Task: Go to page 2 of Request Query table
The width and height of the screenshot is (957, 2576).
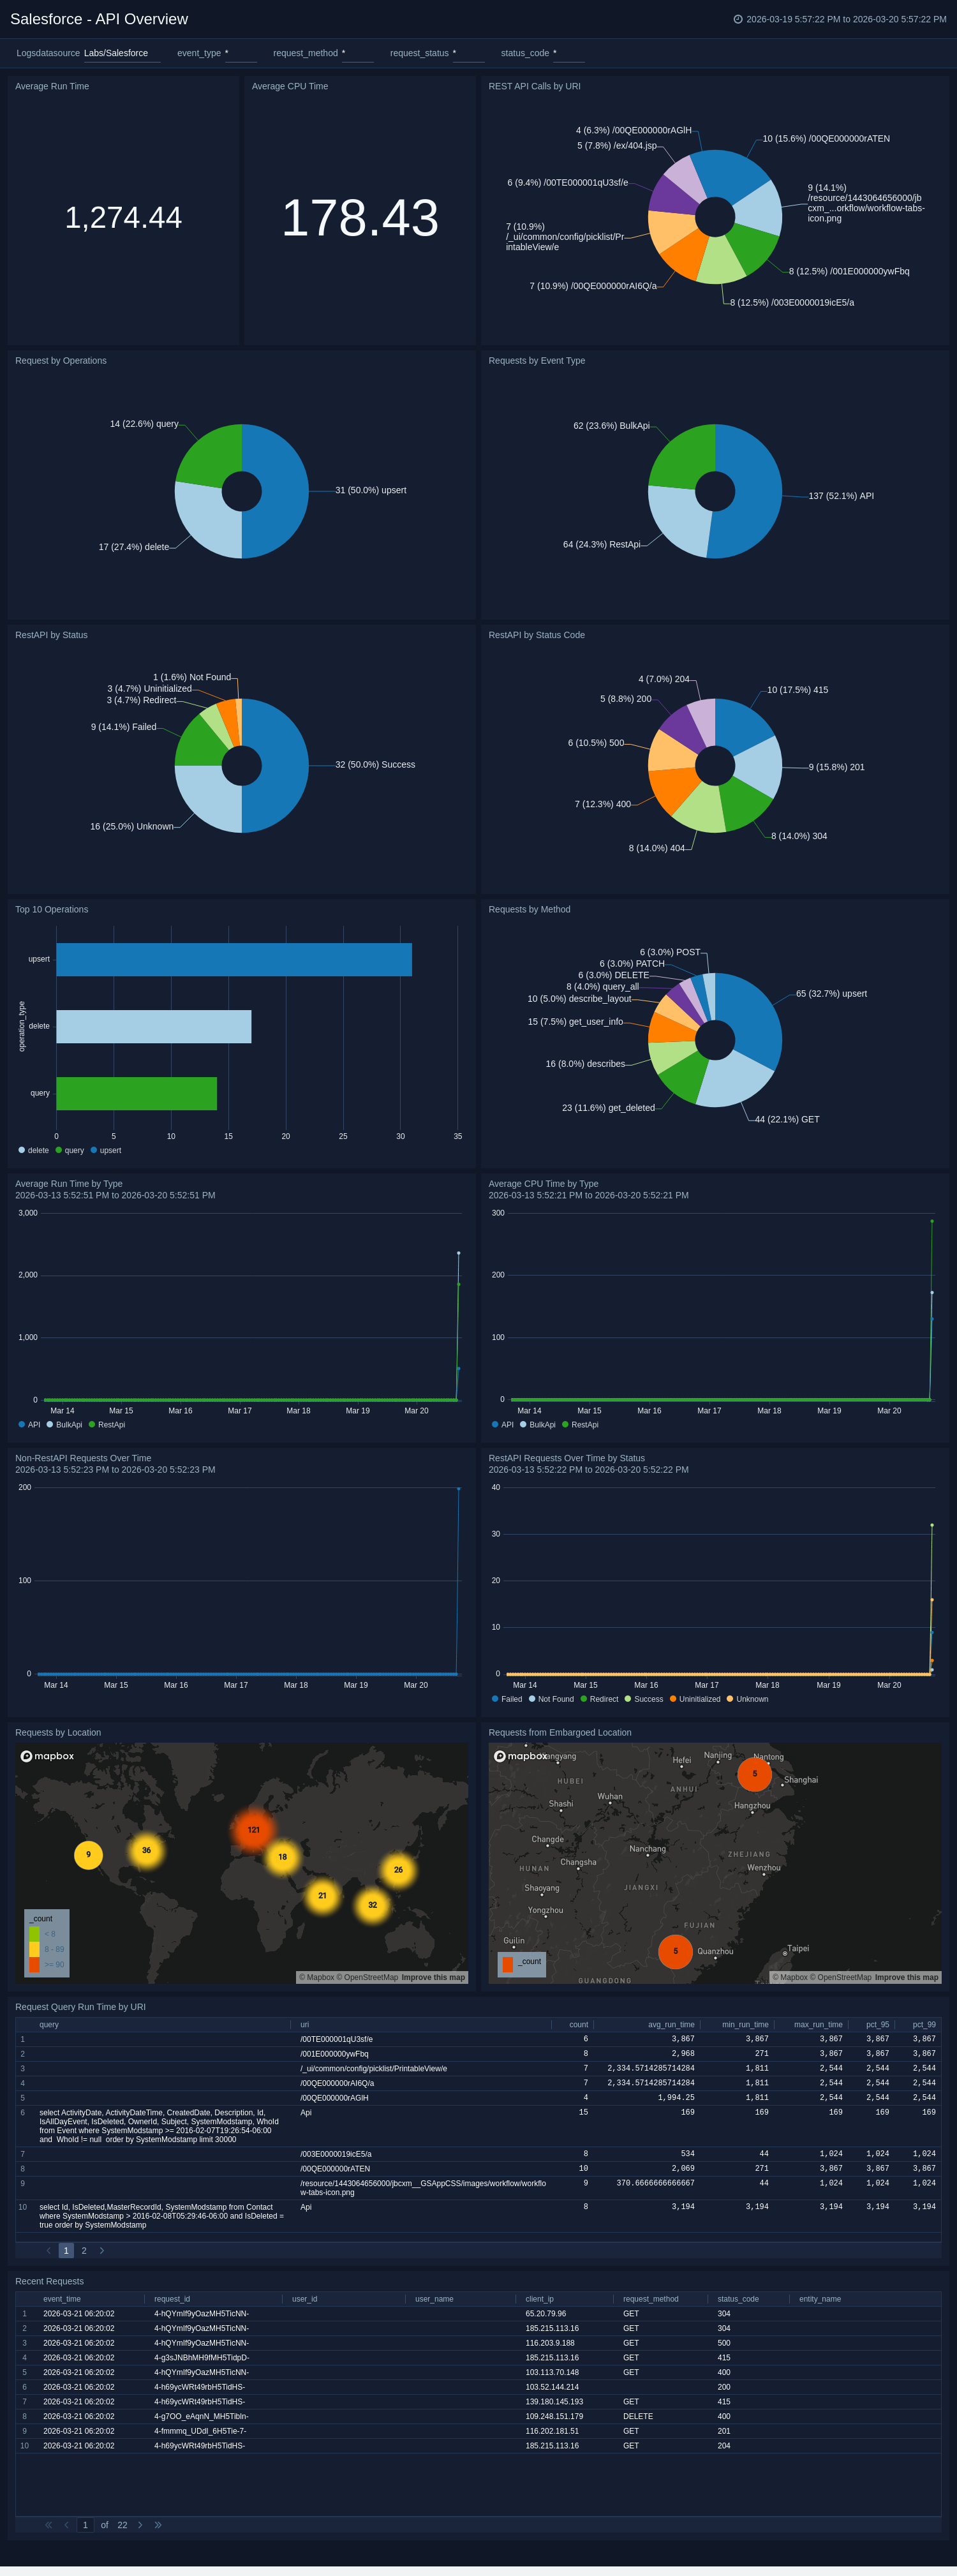Action: point(84,2251)
